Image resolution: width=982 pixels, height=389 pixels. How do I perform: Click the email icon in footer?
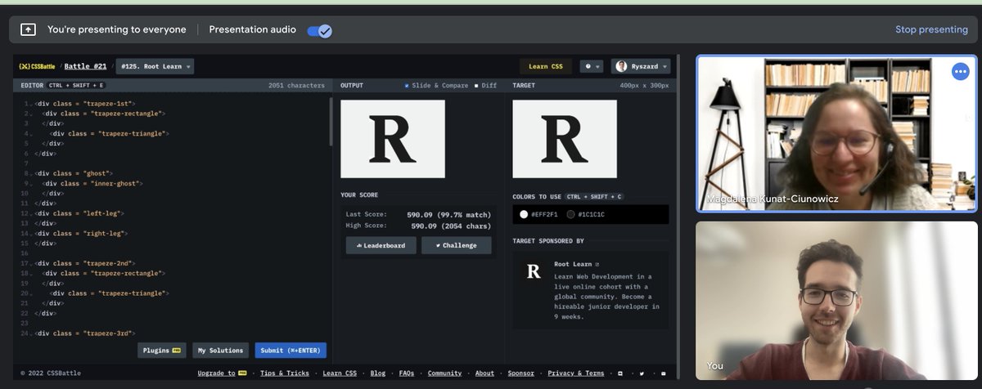click(x=663, y=373)
